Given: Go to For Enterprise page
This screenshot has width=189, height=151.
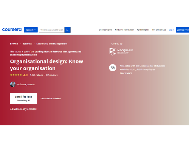Looking at the screenshot, I should [x=143, y=30].
